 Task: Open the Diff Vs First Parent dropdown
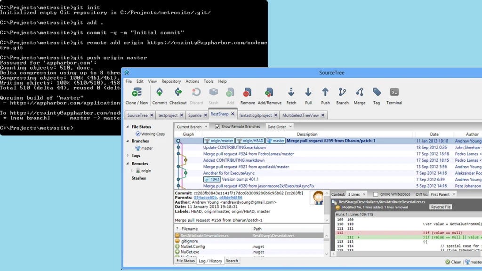coord(442,194)
